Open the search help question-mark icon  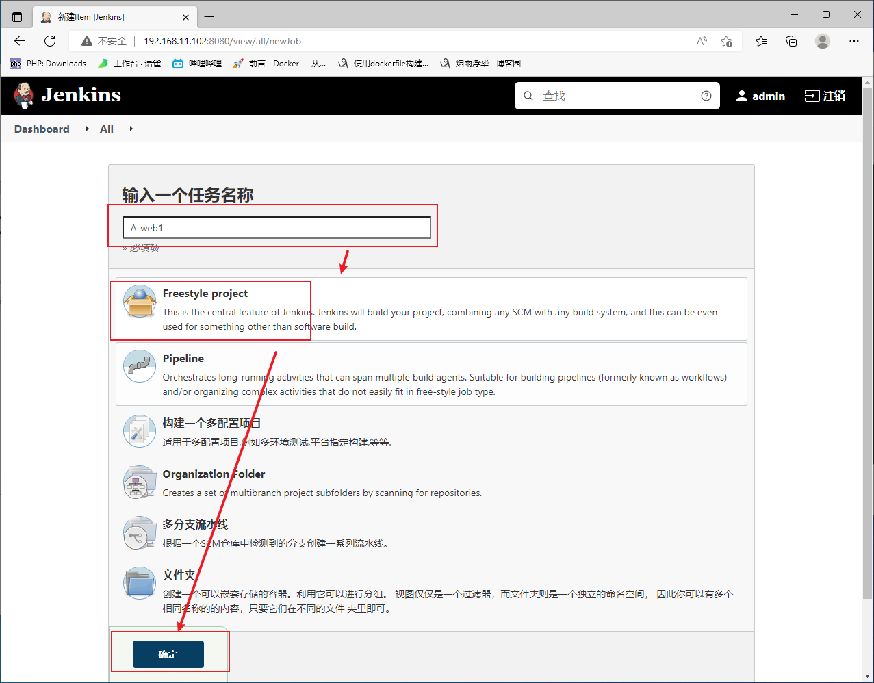(x=706, y=96)
